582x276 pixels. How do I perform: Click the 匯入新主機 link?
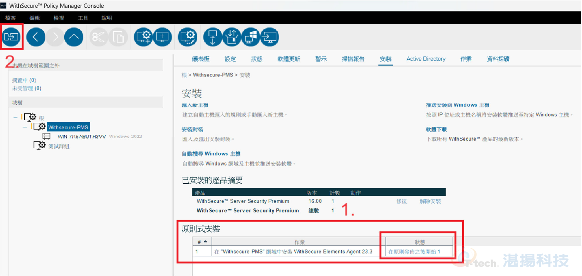tap(195, 105)
